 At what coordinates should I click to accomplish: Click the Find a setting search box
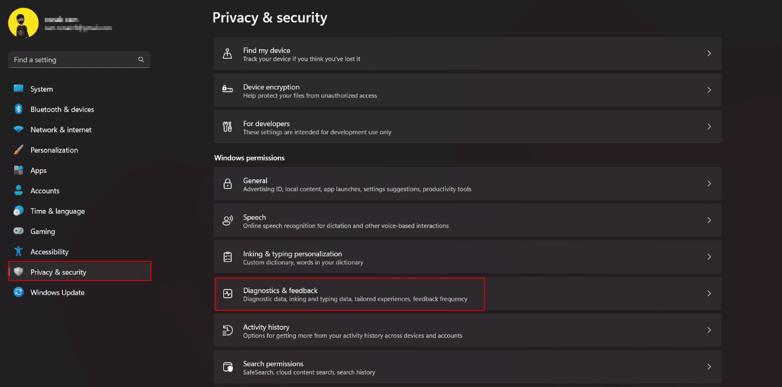pos(79,59)
